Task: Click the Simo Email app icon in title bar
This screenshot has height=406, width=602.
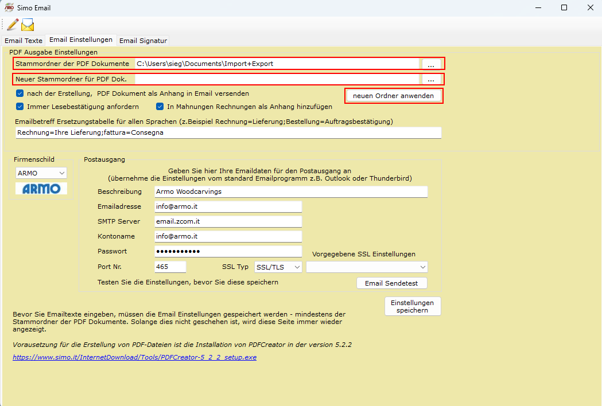Action: point(9,7)
